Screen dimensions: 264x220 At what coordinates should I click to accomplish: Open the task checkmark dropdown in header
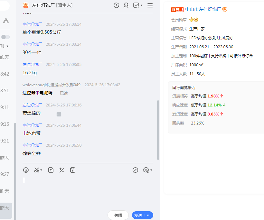138,5
